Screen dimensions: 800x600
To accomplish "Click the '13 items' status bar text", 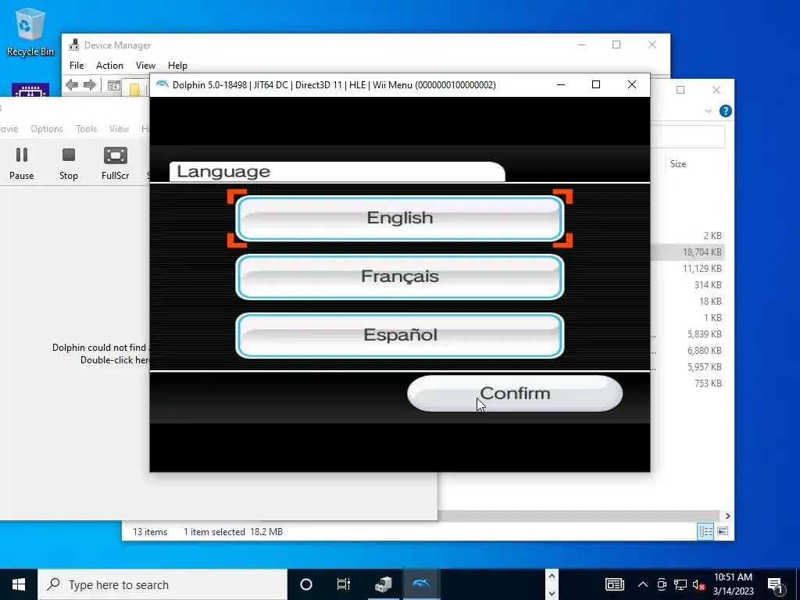I will (x=150, y=531).
